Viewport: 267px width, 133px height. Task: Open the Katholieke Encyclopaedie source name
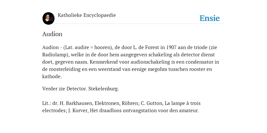[87, 15]
